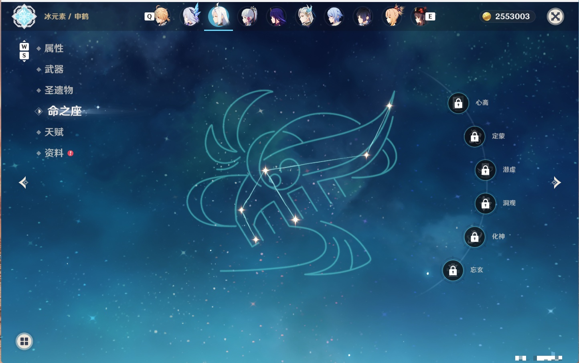The image size is (579, 363).
Task: Go to next character with right arrow
Action: (556, 183)
